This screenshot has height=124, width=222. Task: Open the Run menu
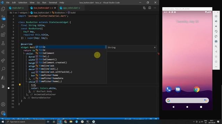point(44,2)
